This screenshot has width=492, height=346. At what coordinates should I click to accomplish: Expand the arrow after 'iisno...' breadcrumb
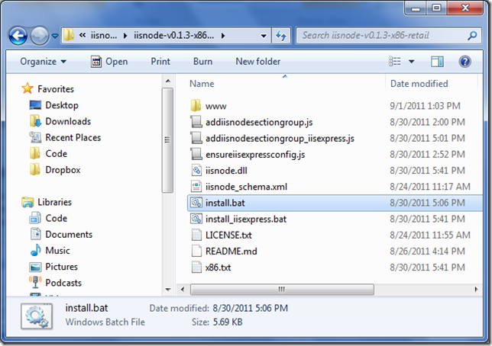click(x=125, y=36)
